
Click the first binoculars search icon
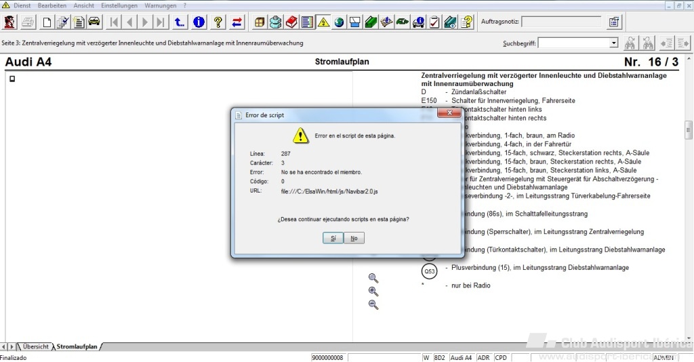(x=630, y=43)
